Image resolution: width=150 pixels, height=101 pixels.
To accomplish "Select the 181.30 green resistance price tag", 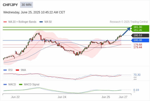I will pyautogui.click(x=140, y=27).
